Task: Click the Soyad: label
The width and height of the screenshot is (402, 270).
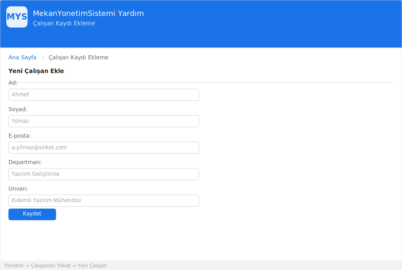Action: [18, 109]
